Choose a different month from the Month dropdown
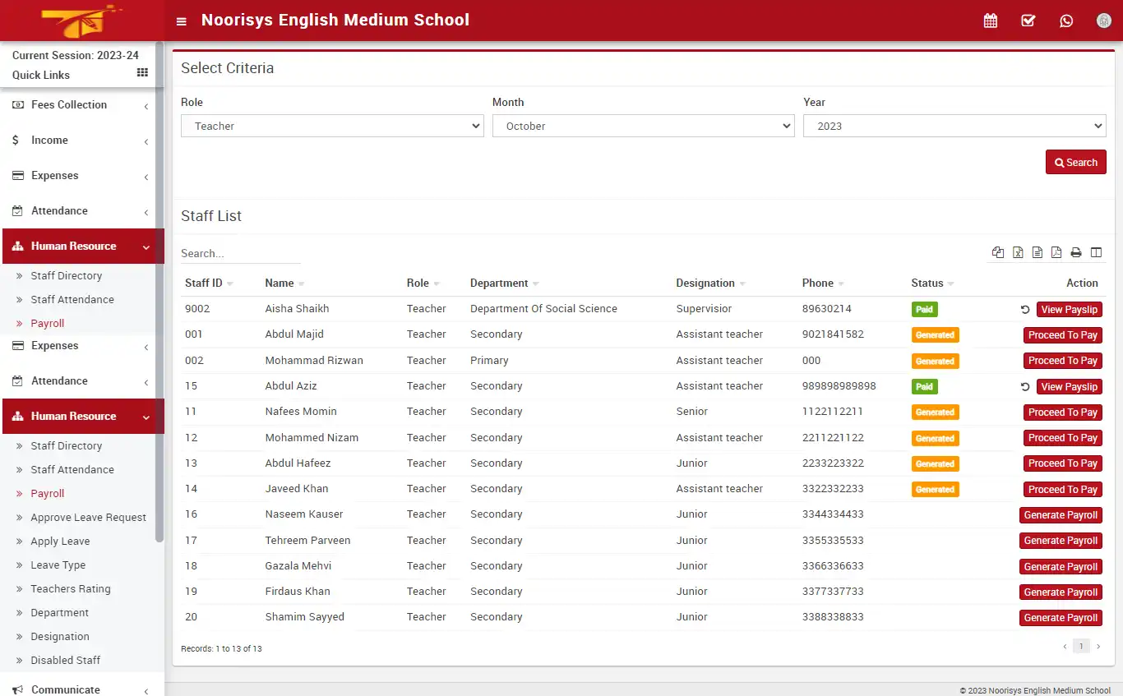Viewport: 1123px width, 696px height. click(643, 126)
